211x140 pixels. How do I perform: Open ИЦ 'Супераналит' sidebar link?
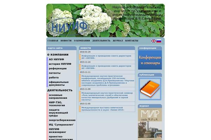tap(61, 125)
